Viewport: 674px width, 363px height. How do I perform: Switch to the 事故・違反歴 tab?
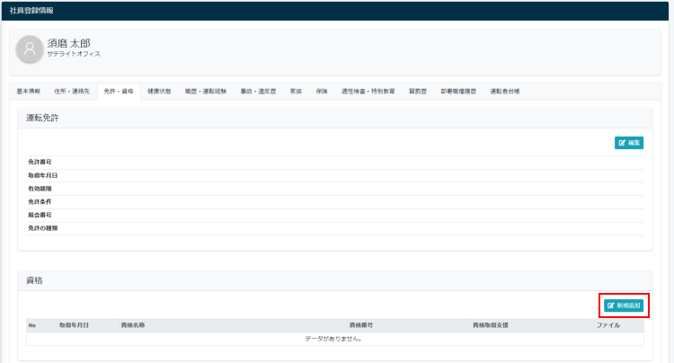[258, 92]
